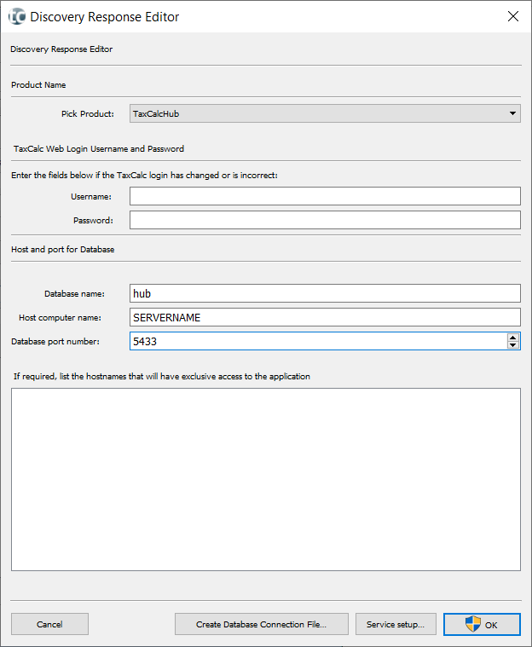
Task: Click the TaxCalc logo in the title bar
Action: (16, 16)
